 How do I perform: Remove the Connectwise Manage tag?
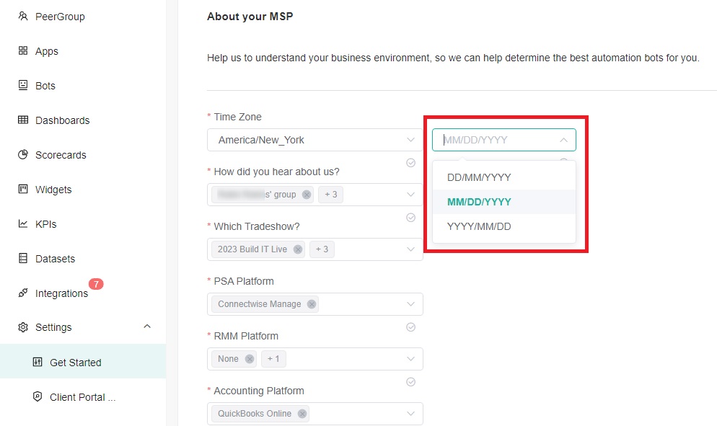pos(312,303)
